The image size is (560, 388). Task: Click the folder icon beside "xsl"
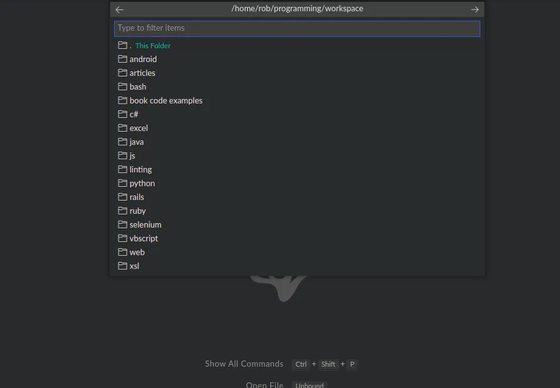122,266
